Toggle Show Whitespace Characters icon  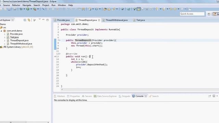point(151,9)
